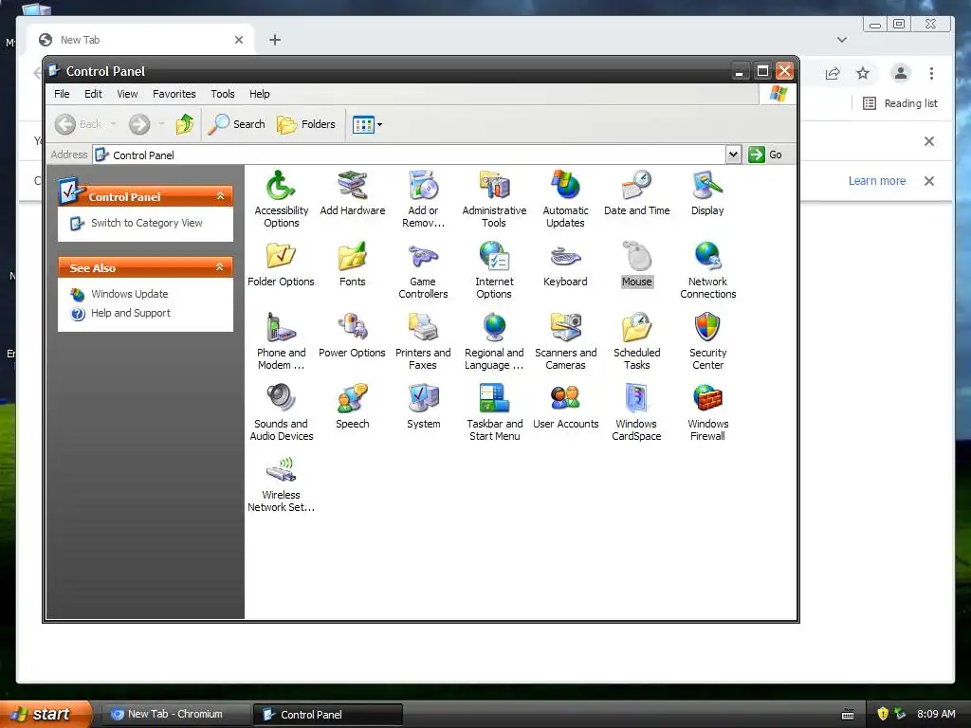This screenshot has width=971, height=728.
Task: Collapse the See Also sidebar section
Action: click(219, 267)
